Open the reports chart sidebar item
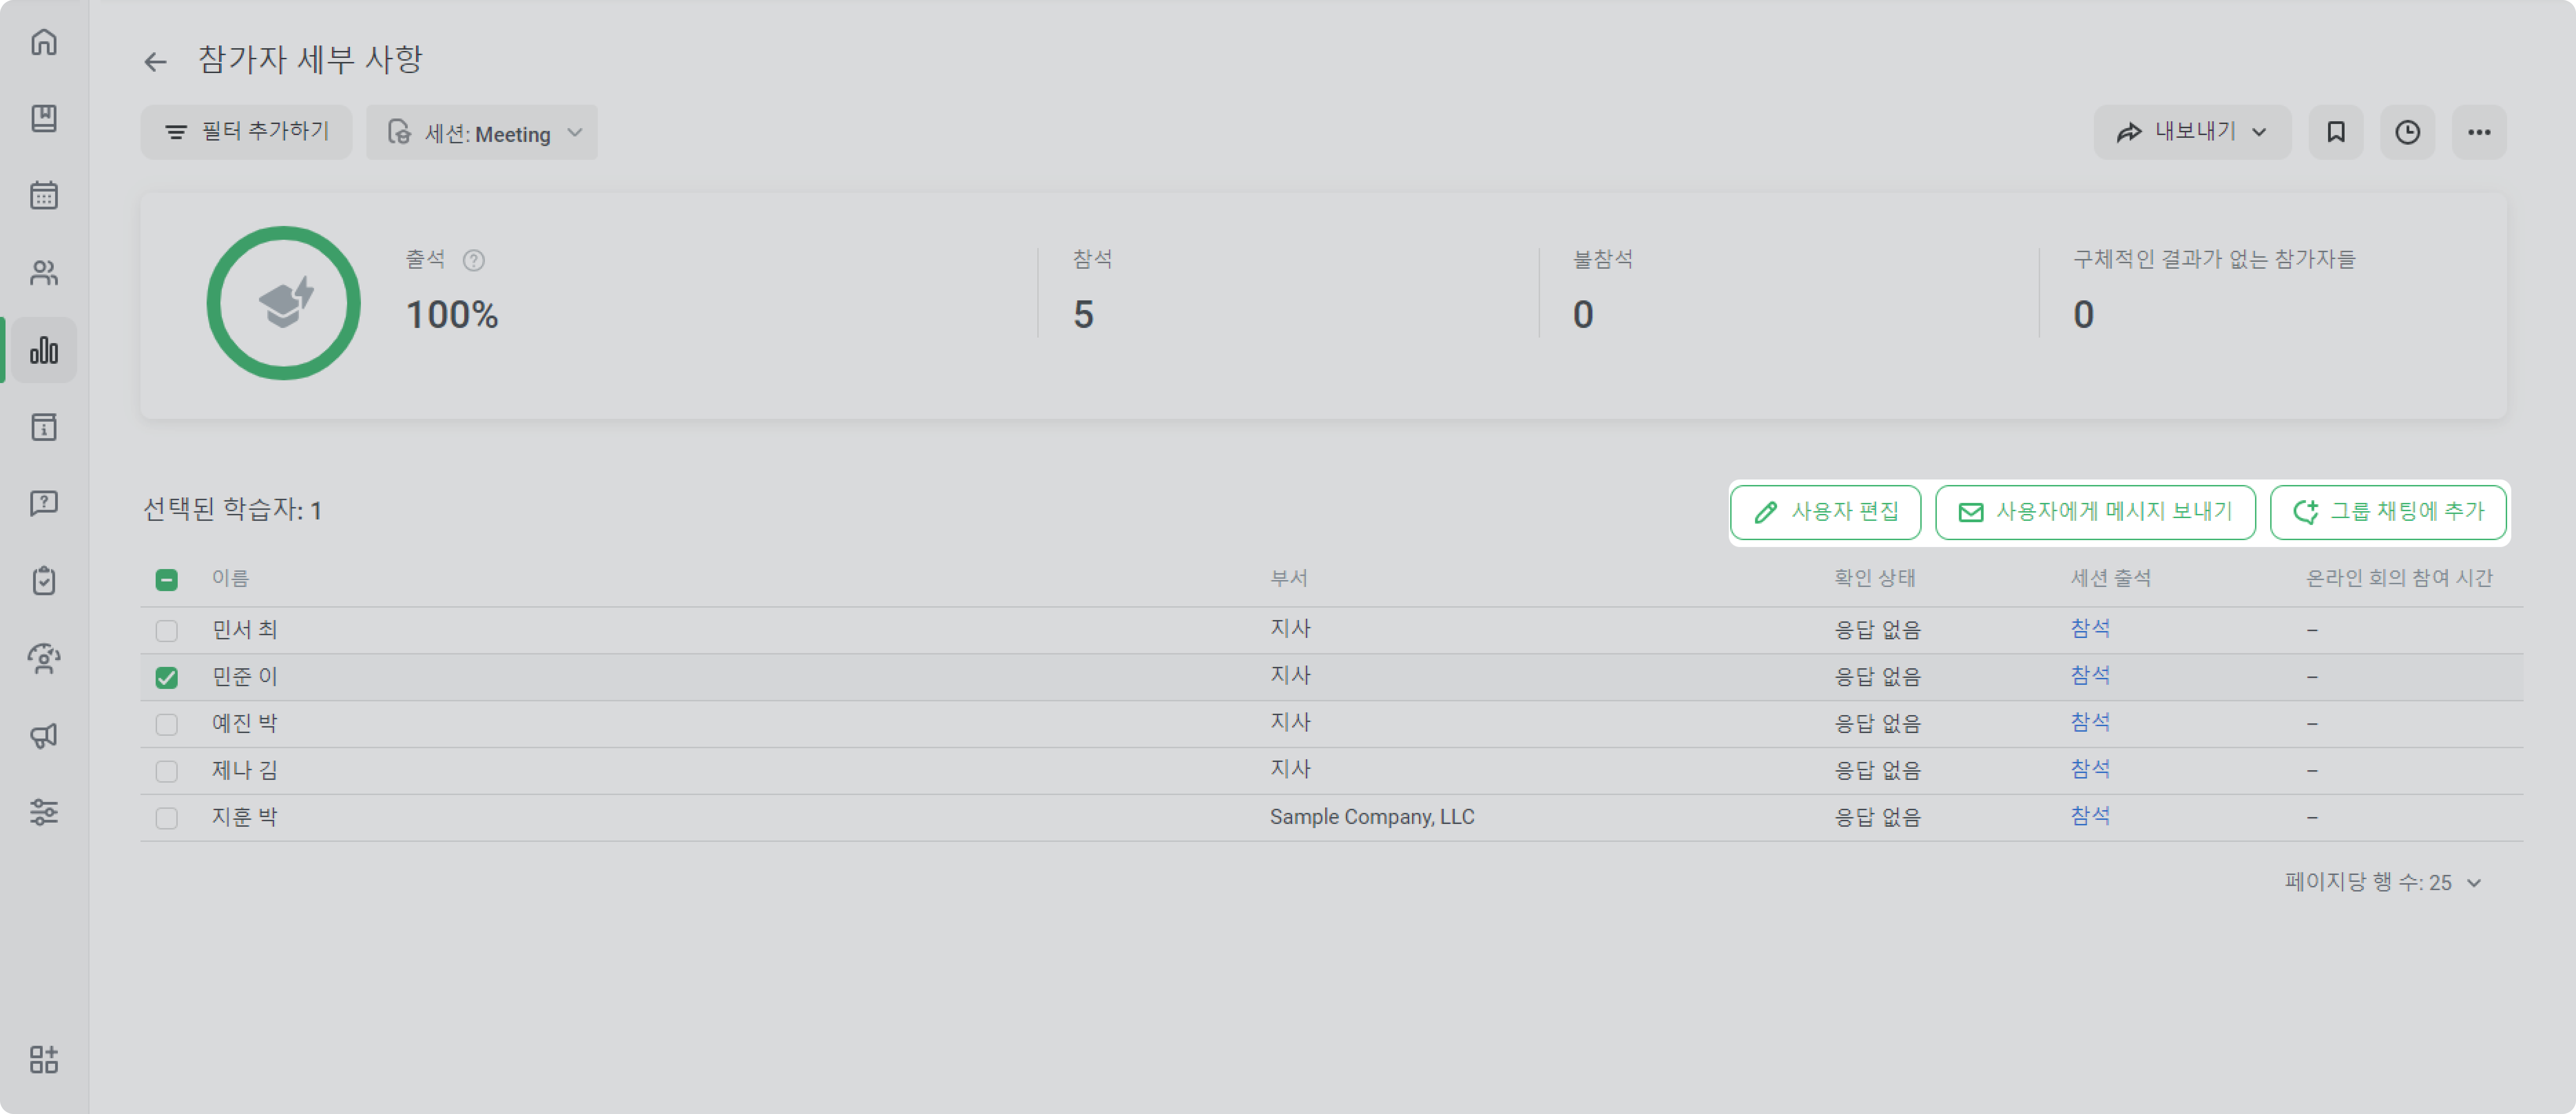Screen dimensions: 2576x1114 tap(44, 350)
